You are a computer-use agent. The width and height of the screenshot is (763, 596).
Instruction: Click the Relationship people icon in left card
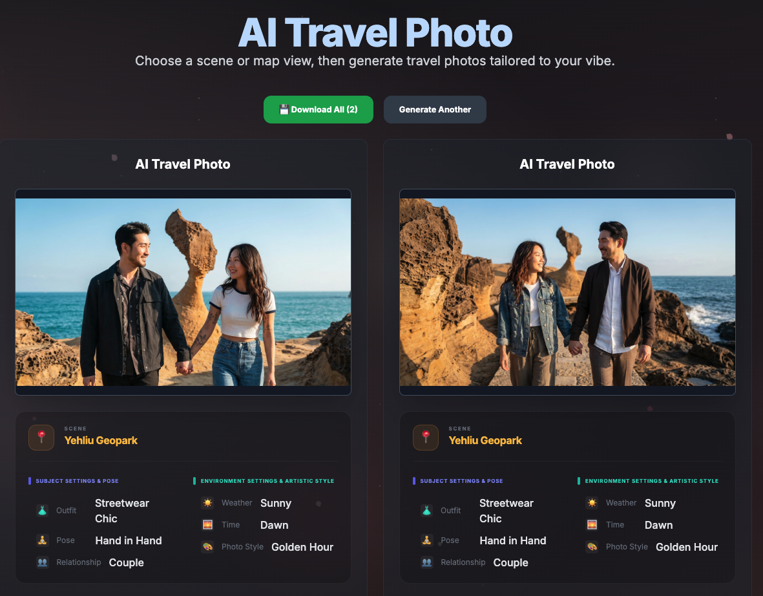pyautogui.click(x=43, y=562)
